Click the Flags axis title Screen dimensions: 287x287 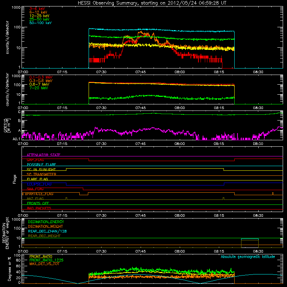tap(15, 179)
